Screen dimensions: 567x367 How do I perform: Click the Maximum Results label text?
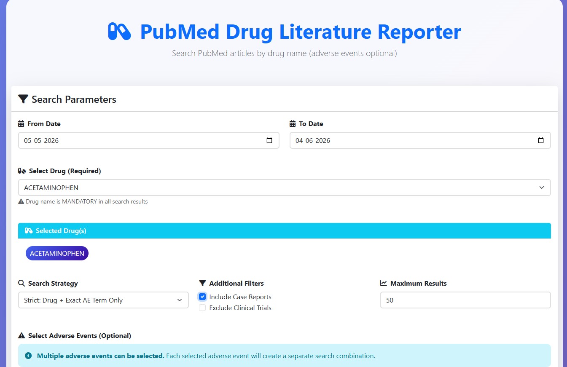pyautogui.click(x=419, y=283)
